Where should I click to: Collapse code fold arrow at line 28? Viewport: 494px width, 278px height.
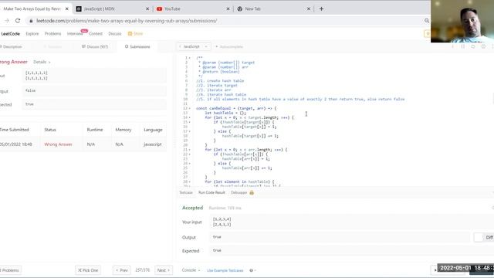point(190,182)
